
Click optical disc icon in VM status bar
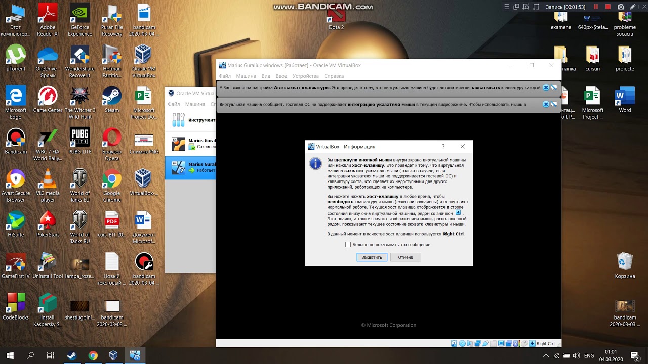[462, 343]
